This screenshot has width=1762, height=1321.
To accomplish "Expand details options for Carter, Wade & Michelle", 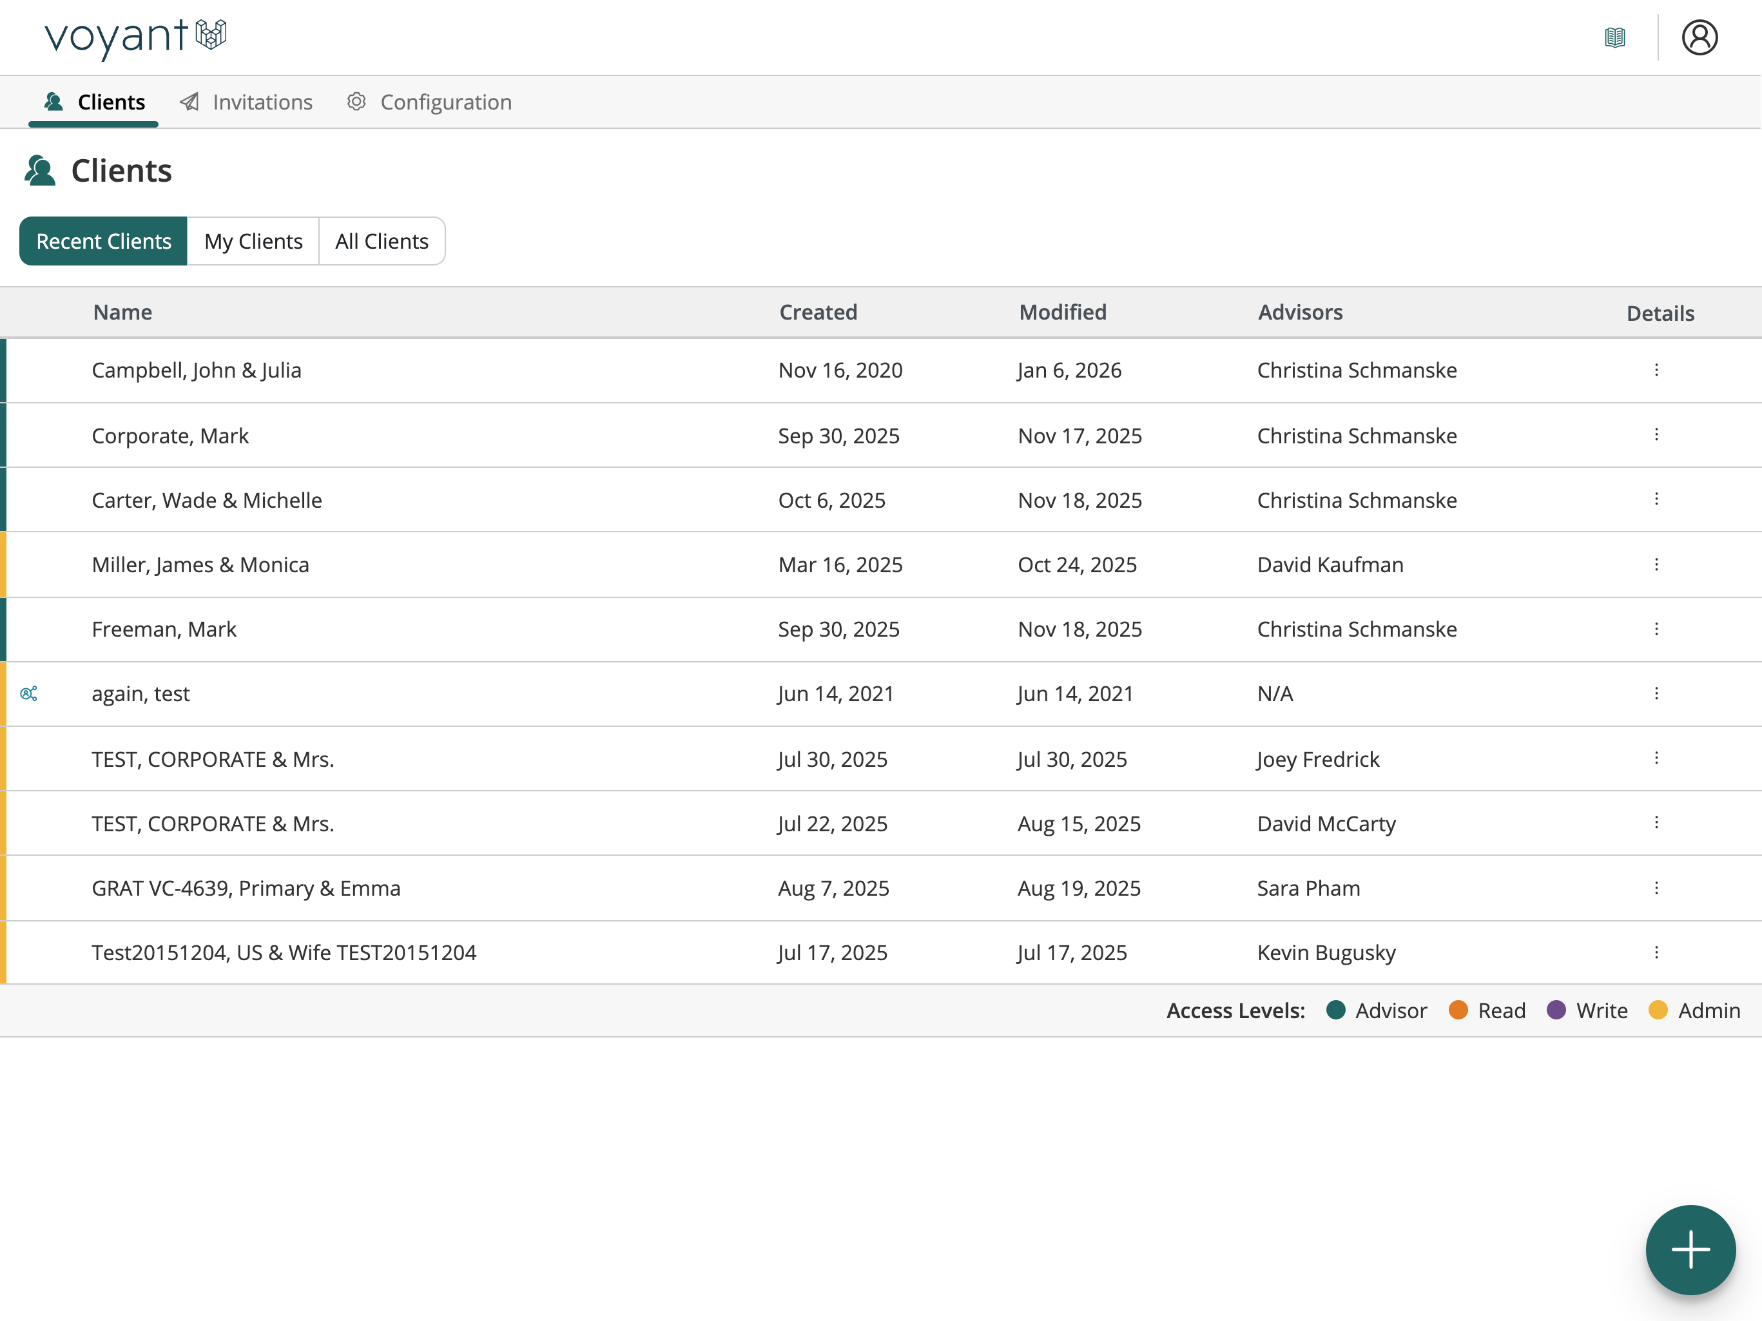I will [1656, 499].
